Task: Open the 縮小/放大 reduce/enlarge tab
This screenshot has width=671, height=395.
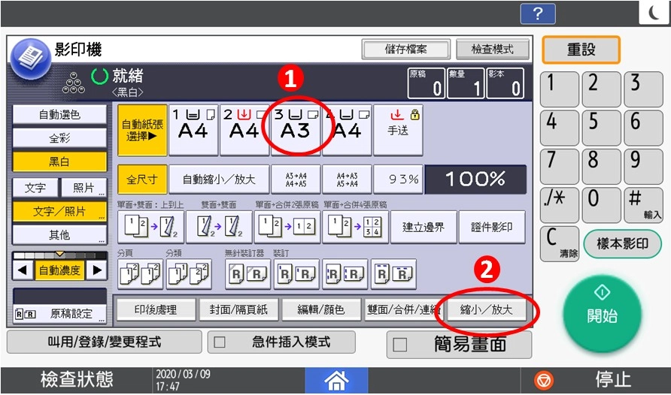Action: point(486,309)
